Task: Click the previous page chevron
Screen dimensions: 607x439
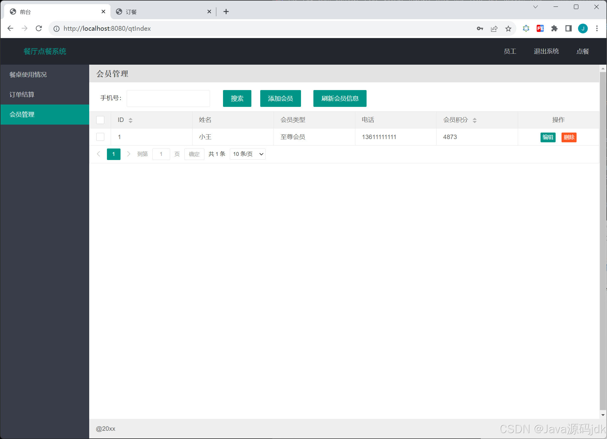Action: coord(98,154)
